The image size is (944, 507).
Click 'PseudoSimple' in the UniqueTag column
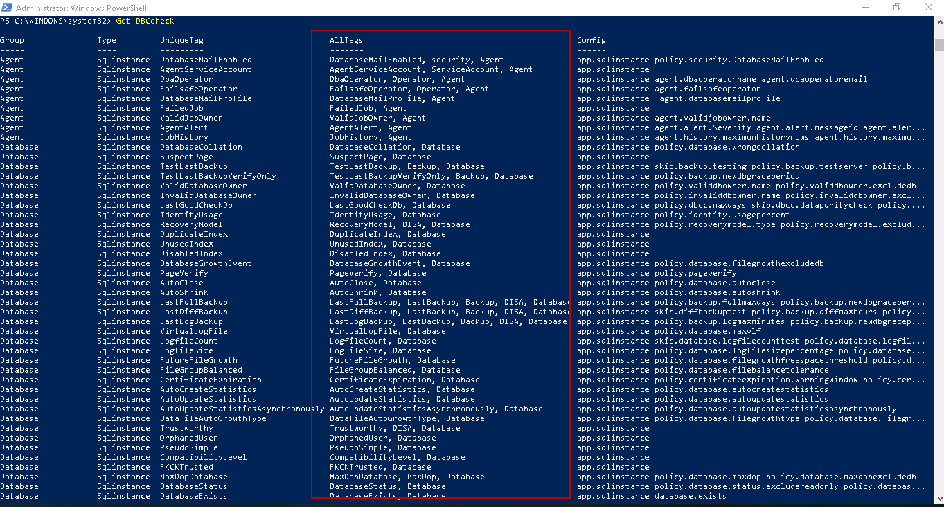pos(189,447)
